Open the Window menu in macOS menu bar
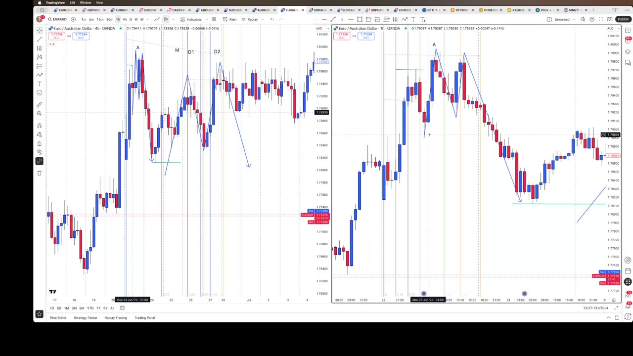The width and height of the screenshot is (633, 356). point(86,2)
